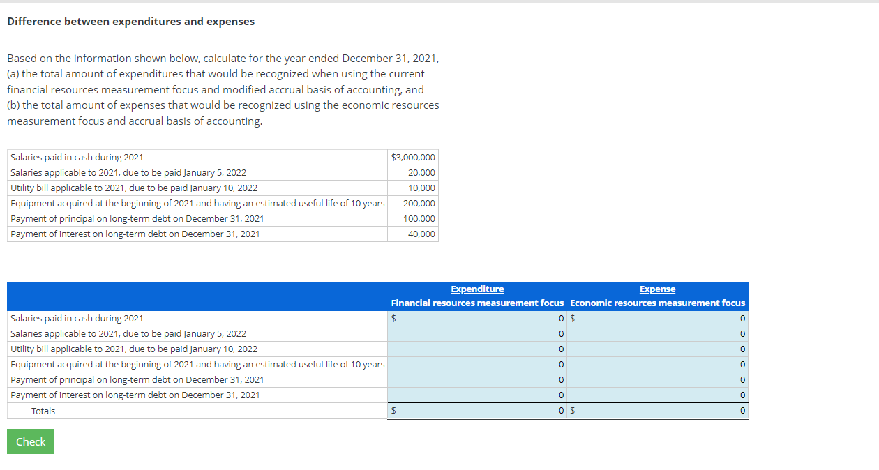The image size is (879, 470).
Task: Select Expenditure field for Payment of interest
Action: pos(478,395)
